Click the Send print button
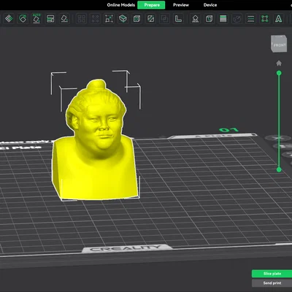Image resolution: width=292 pixels, height=292 pixels. [272, 283]
